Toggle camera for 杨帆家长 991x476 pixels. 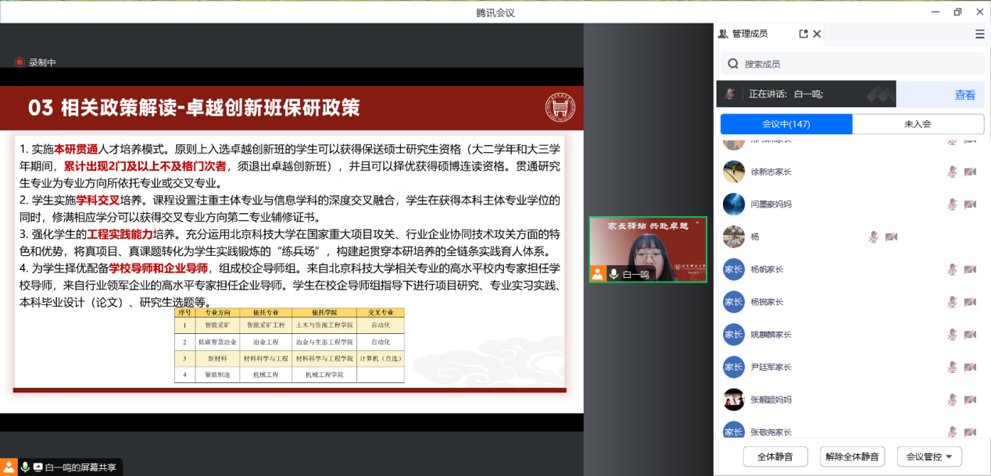point(971,269)
